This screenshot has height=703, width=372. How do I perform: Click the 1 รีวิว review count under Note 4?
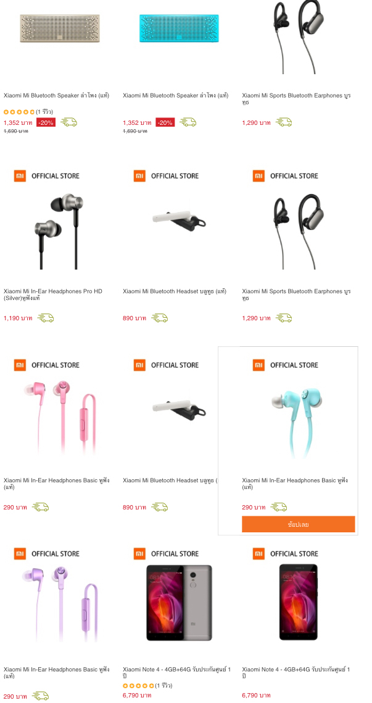tap(163, 686)
